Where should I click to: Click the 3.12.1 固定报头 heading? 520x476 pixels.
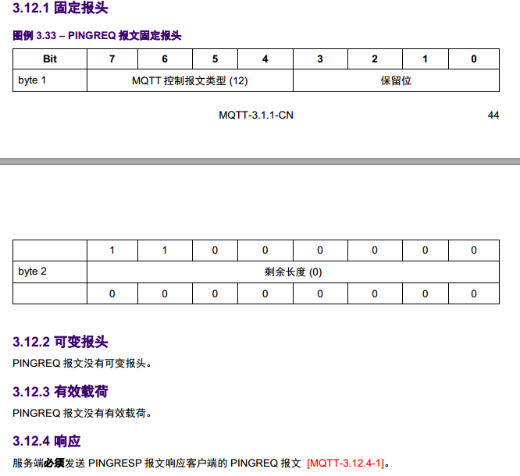click(x=60, y=8)
